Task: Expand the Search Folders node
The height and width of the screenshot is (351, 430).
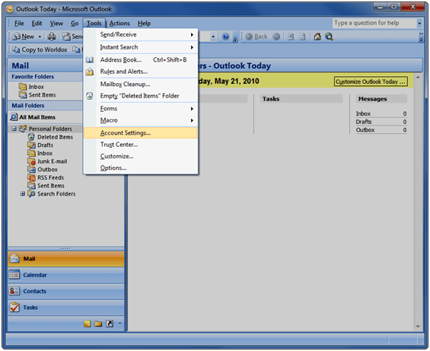Action: [x=23, y=193]
